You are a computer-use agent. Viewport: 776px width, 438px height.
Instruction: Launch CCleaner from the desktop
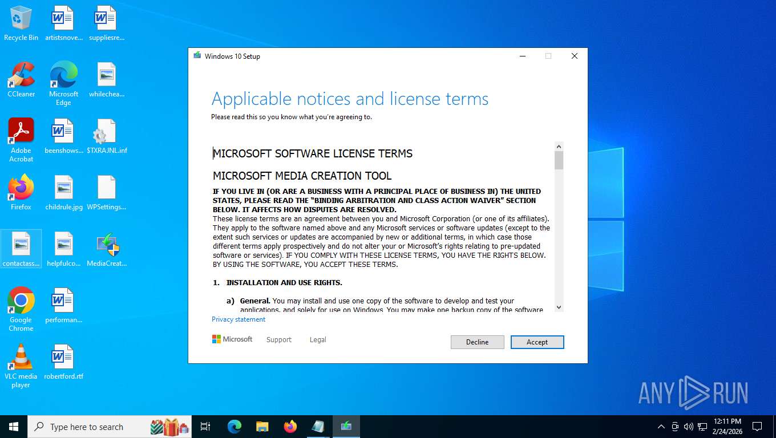tap(21, 80)
